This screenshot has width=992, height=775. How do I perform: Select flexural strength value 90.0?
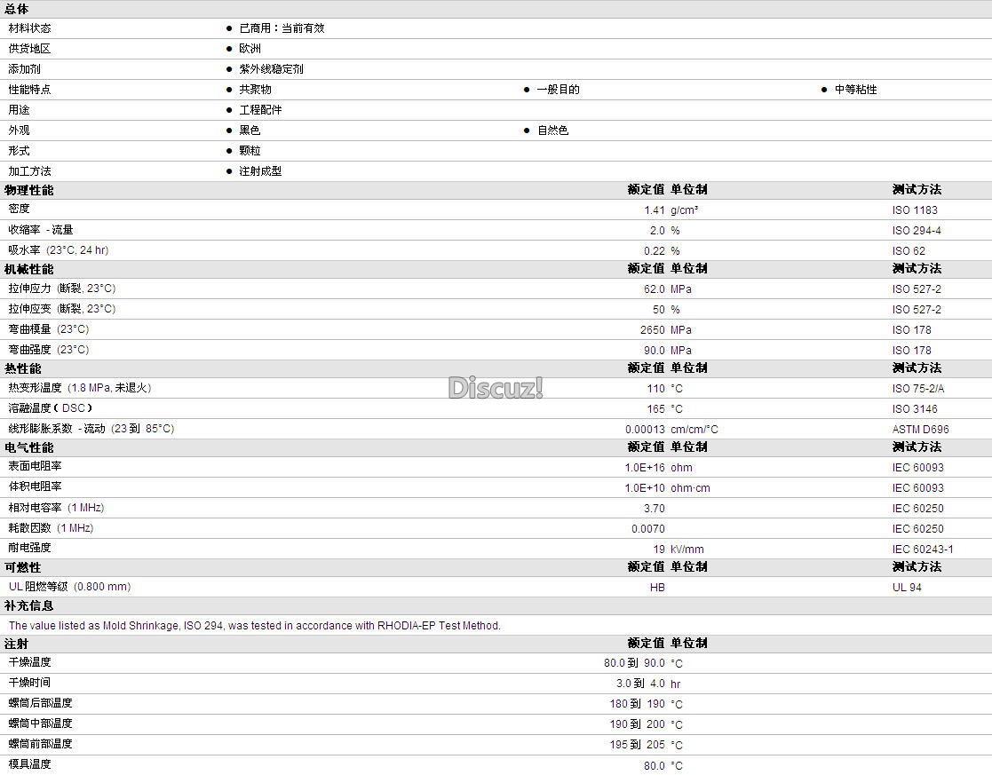pyautogui.click(x=655, y=351)
